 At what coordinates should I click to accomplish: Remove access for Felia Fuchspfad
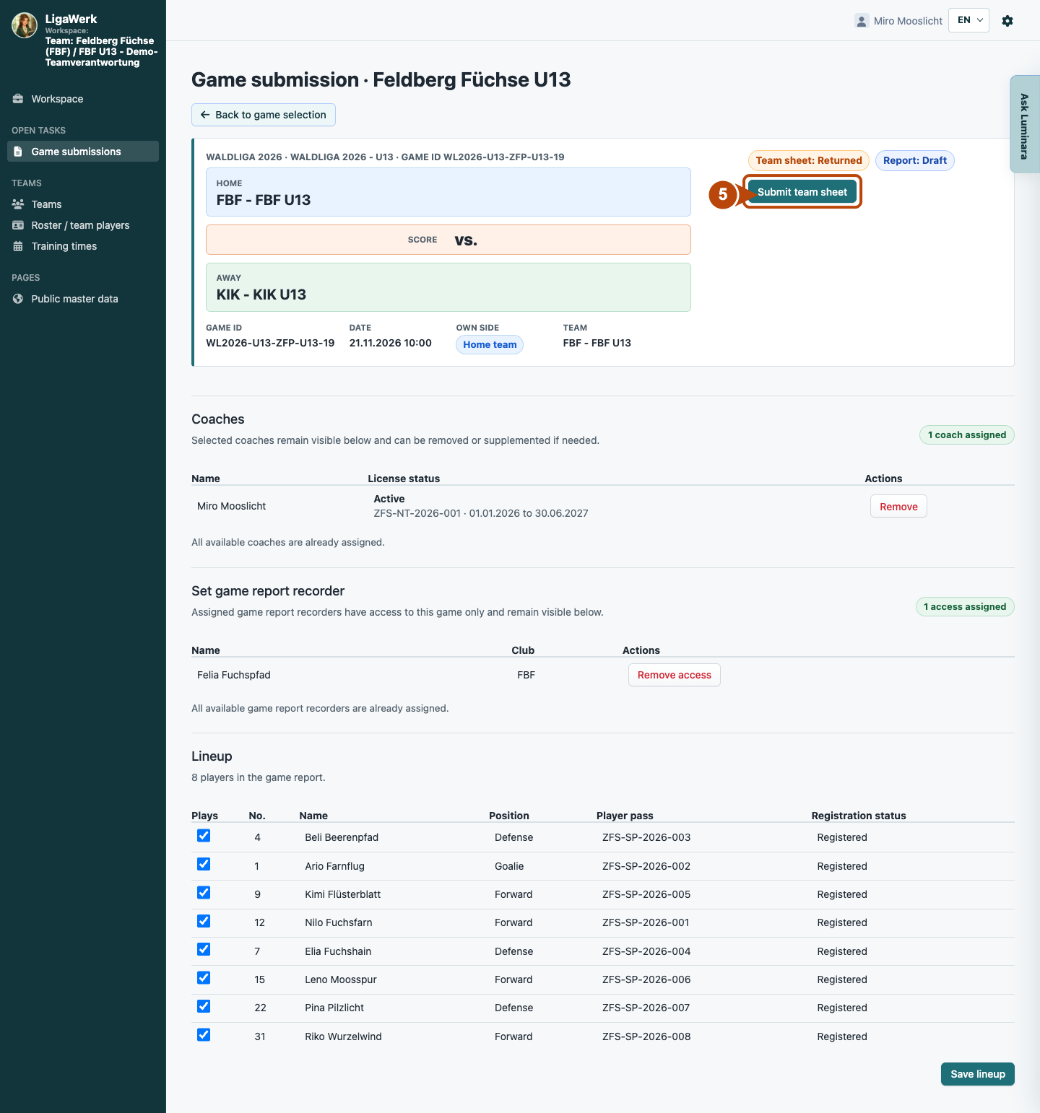coord(675,675)
